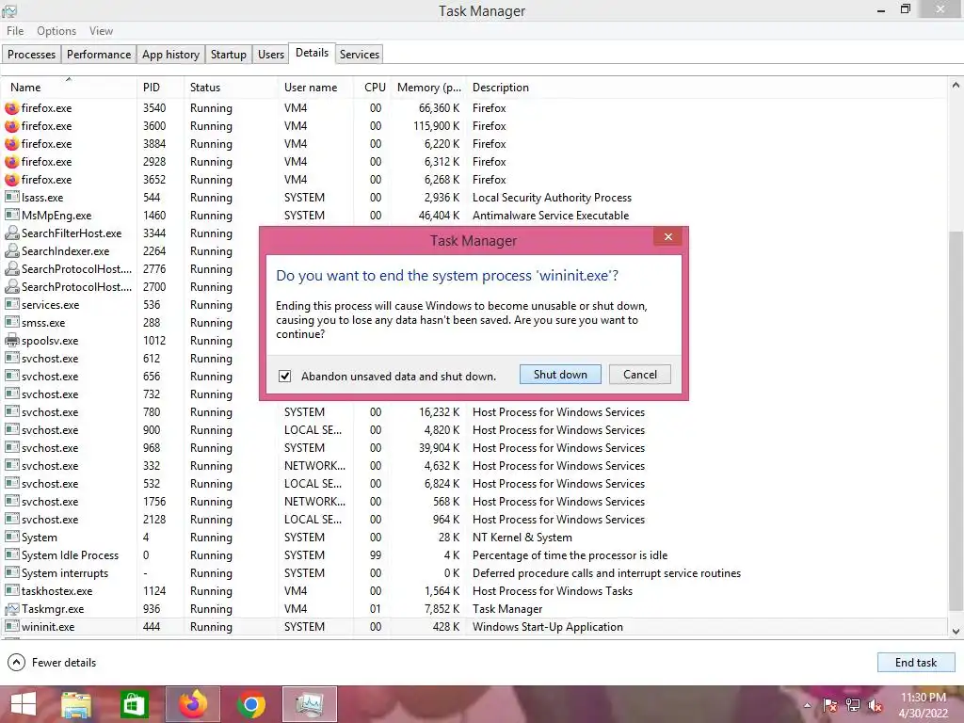
Task: Select the System interrupts row name
Action: pos(65,573)
